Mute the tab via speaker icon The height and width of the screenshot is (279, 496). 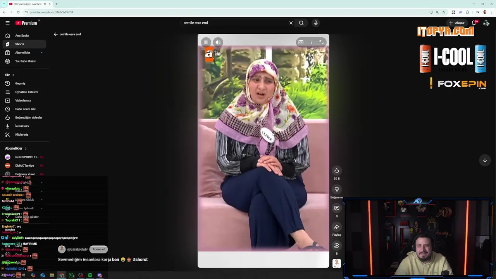(45, 4)
